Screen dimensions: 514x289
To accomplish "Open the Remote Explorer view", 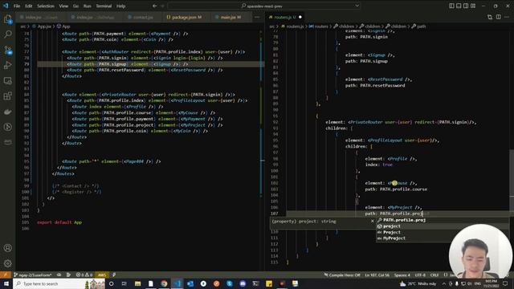I will (x=7, y=80).
